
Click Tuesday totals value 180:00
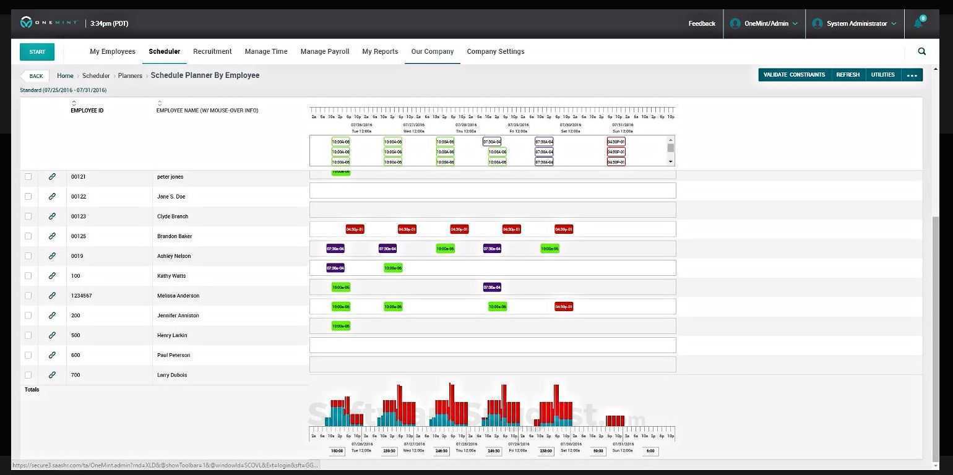(x=337, y=451)
